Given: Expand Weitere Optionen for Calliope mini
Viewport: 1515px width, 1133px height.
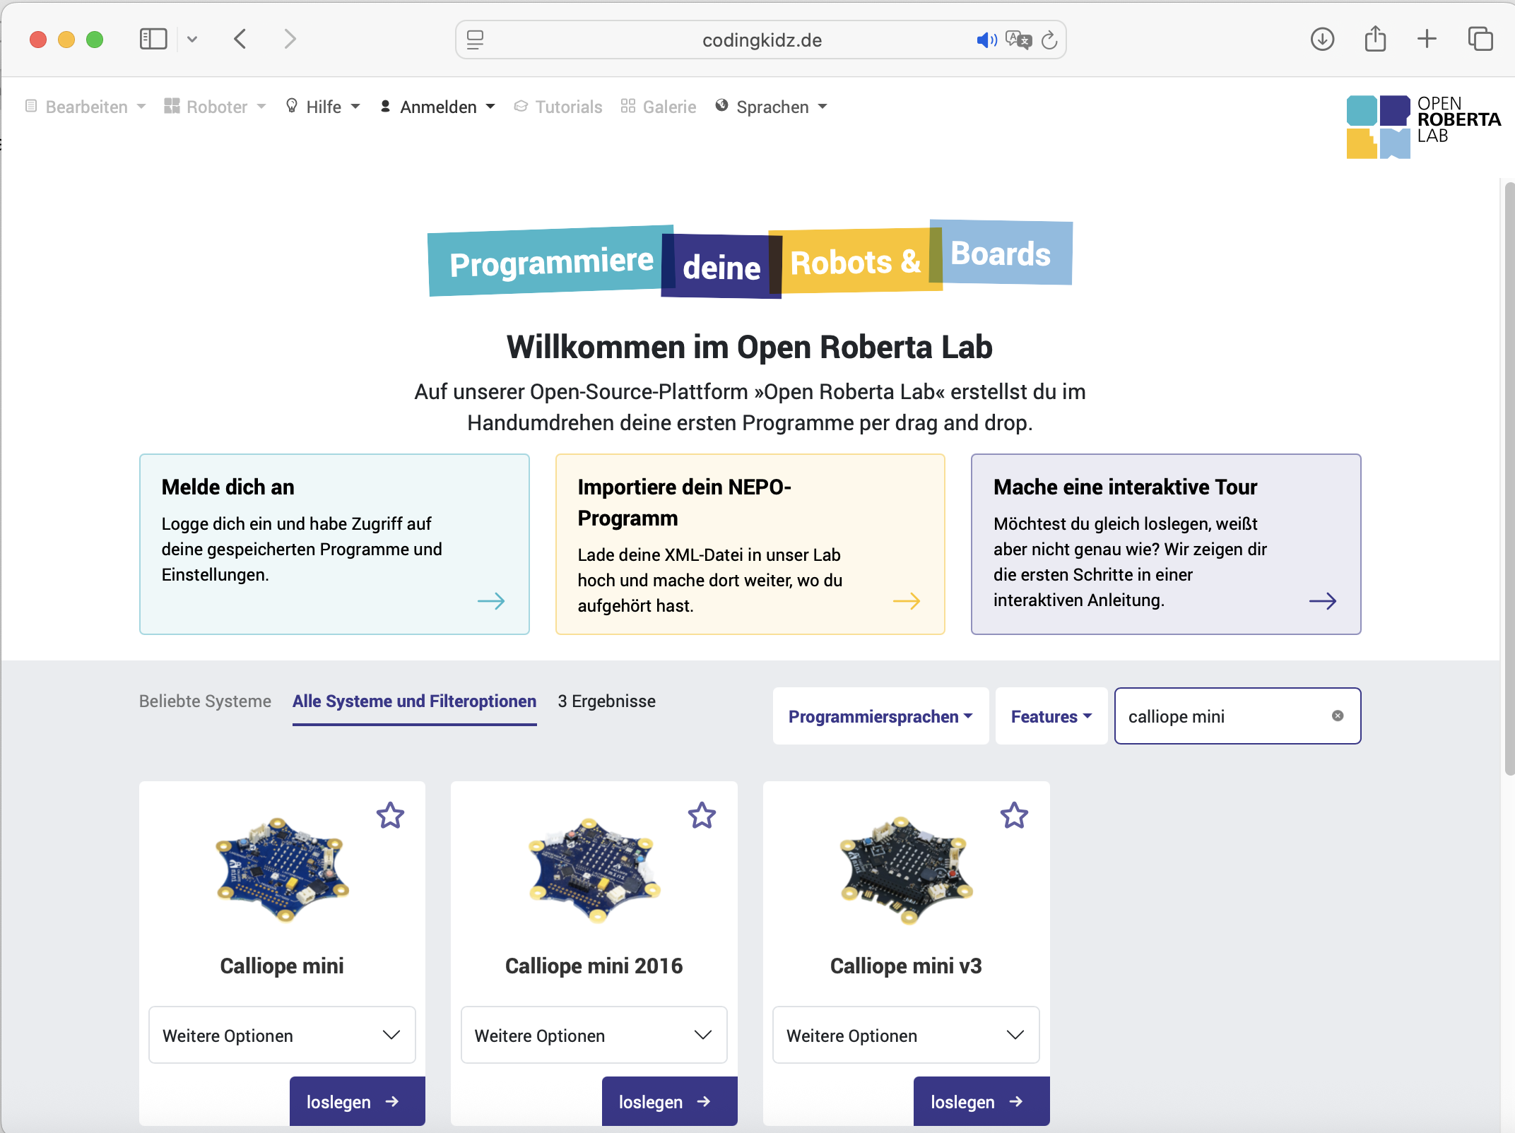Looking at the screenshot, I should click(282, 1035).
